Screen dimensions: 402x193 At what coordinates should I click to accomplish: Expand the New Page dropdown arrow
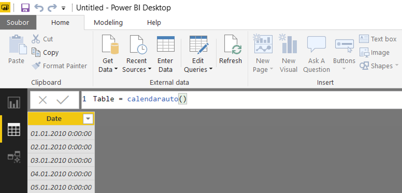[x=271, y=69]
